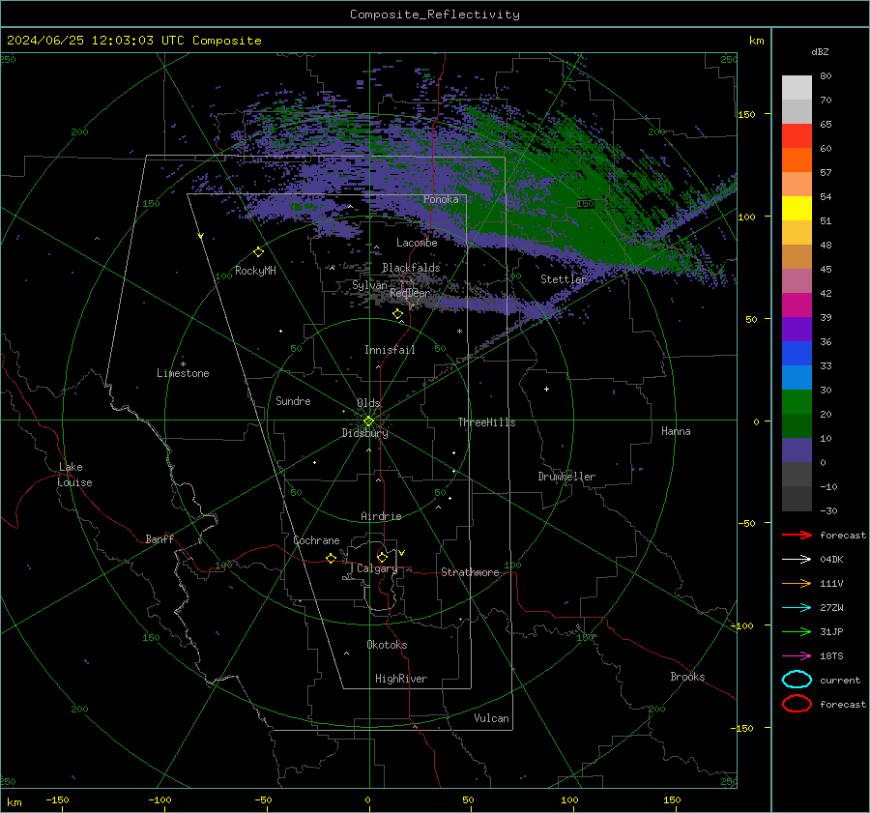870x813 pixels.
Task: Pick the royal blue swatch in dBZ legend
Action: (x=797, y=353)
